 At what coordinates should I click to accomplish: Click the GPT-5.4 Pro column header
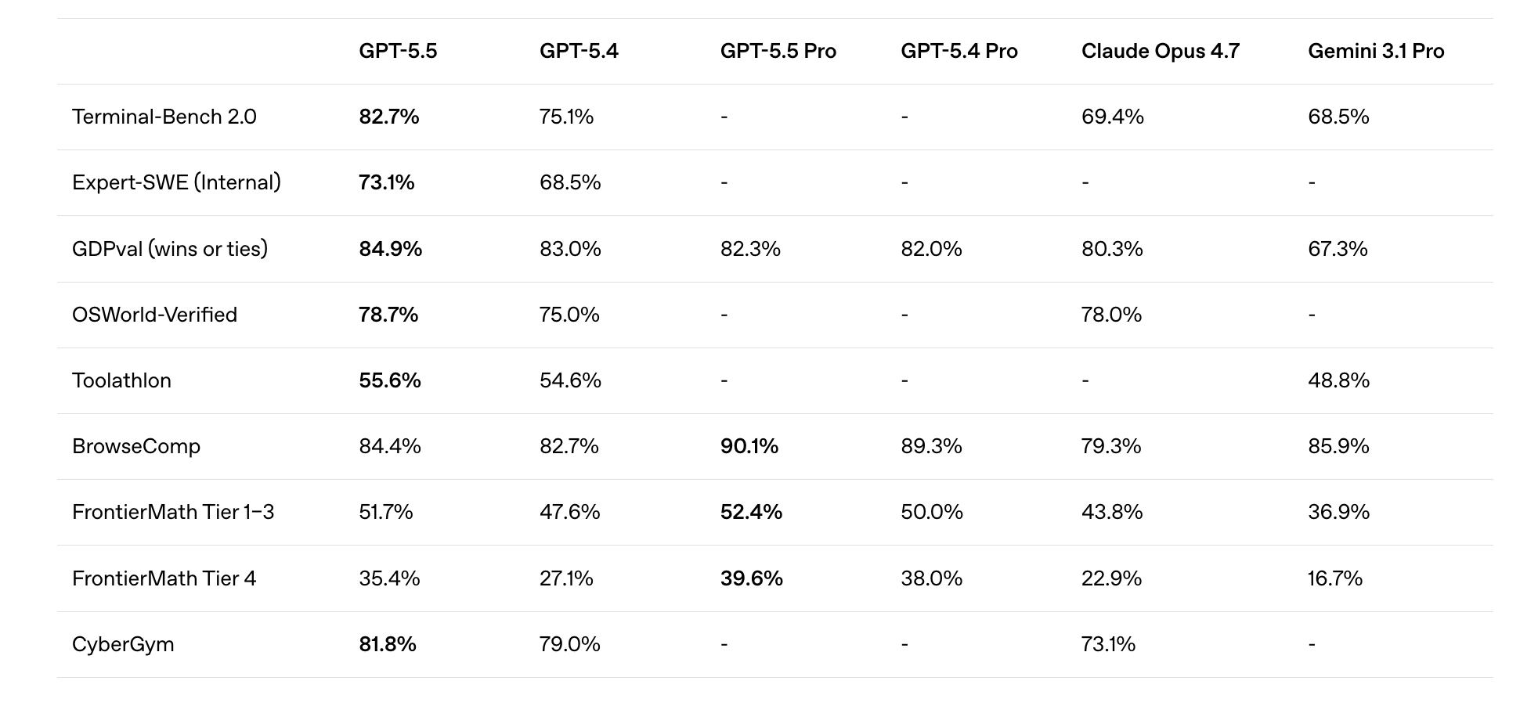click(x=959, y=51)
